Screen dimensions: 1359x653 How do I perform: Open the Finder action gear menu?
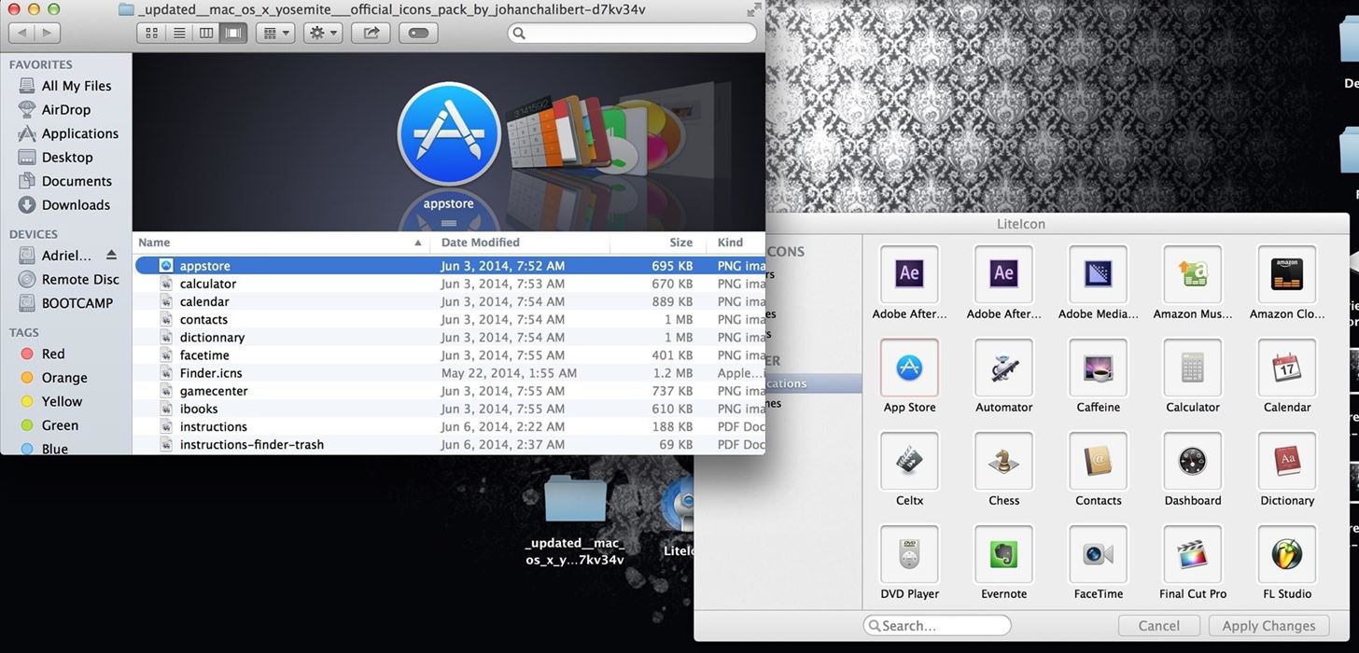point(324,33)
